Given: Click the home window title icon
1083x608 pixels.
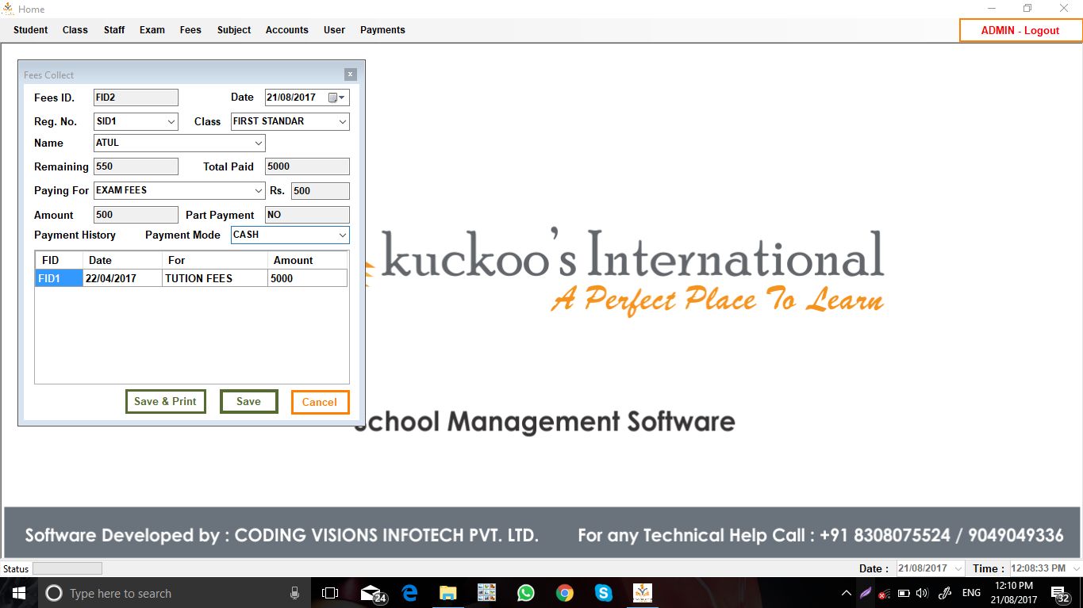Looking at the screenshot, I should 9,9.
